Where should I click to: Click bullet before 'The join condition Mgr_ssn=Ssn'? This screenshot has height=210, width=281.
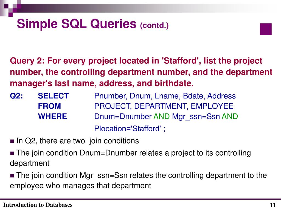coord(12,176)
